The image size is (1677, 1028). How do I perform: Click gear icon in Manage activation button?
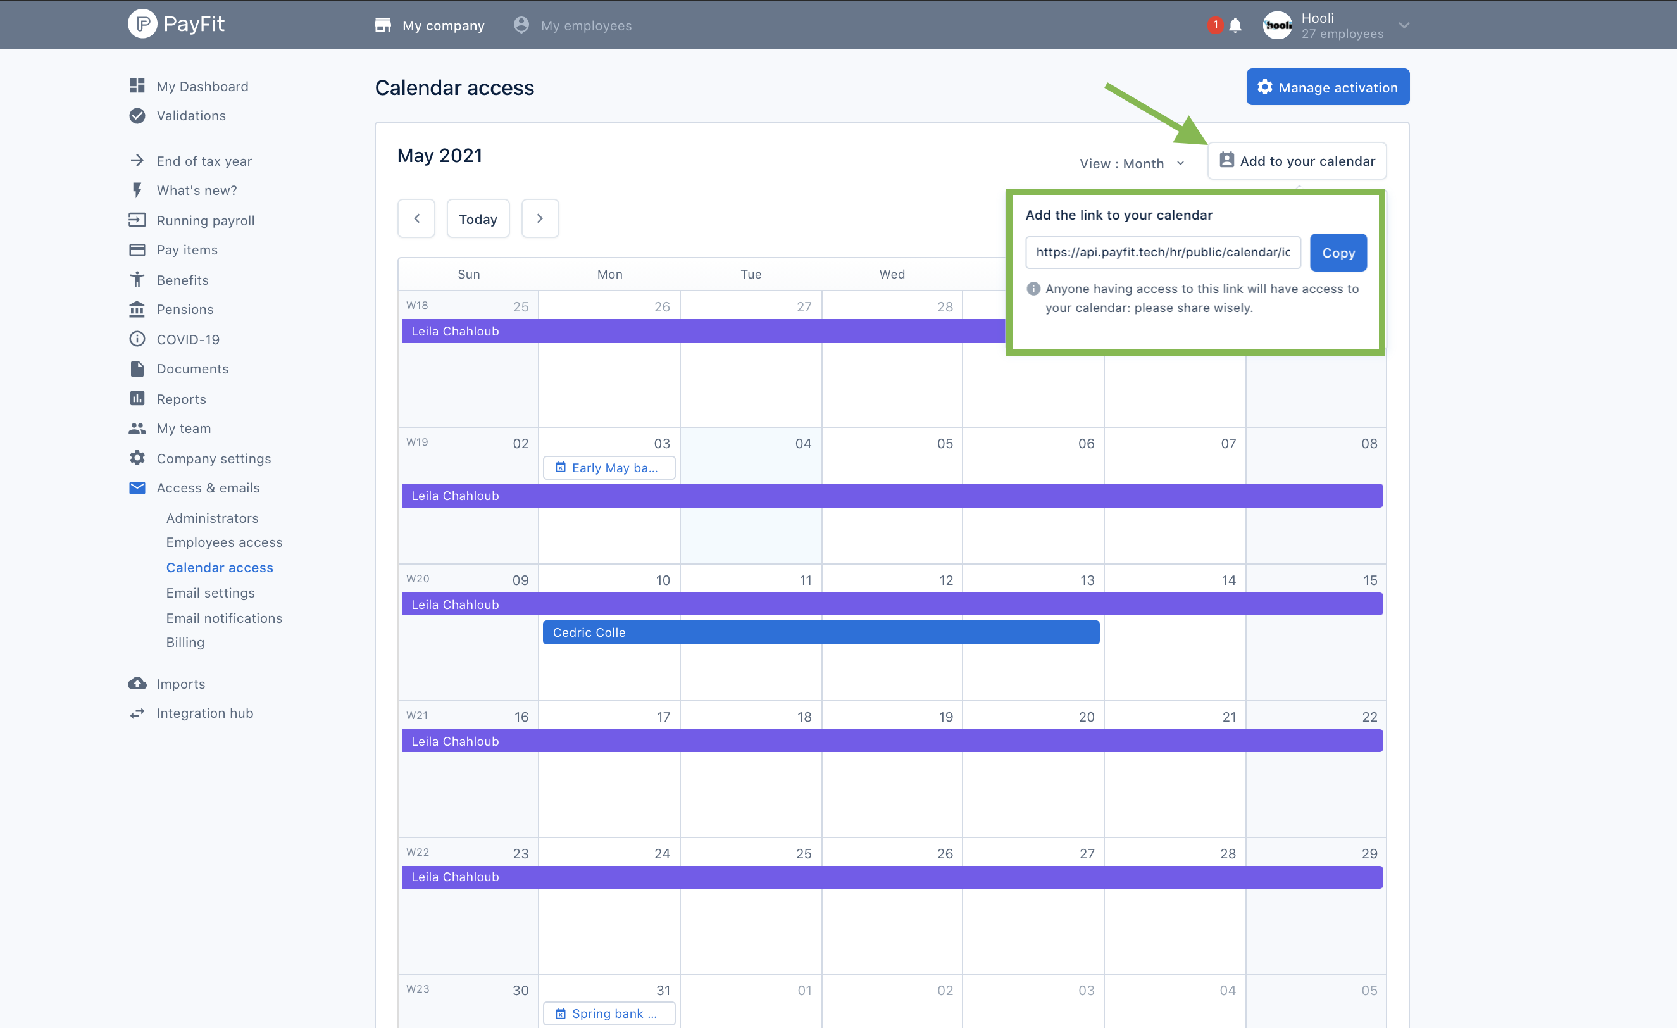[1264, 87]
